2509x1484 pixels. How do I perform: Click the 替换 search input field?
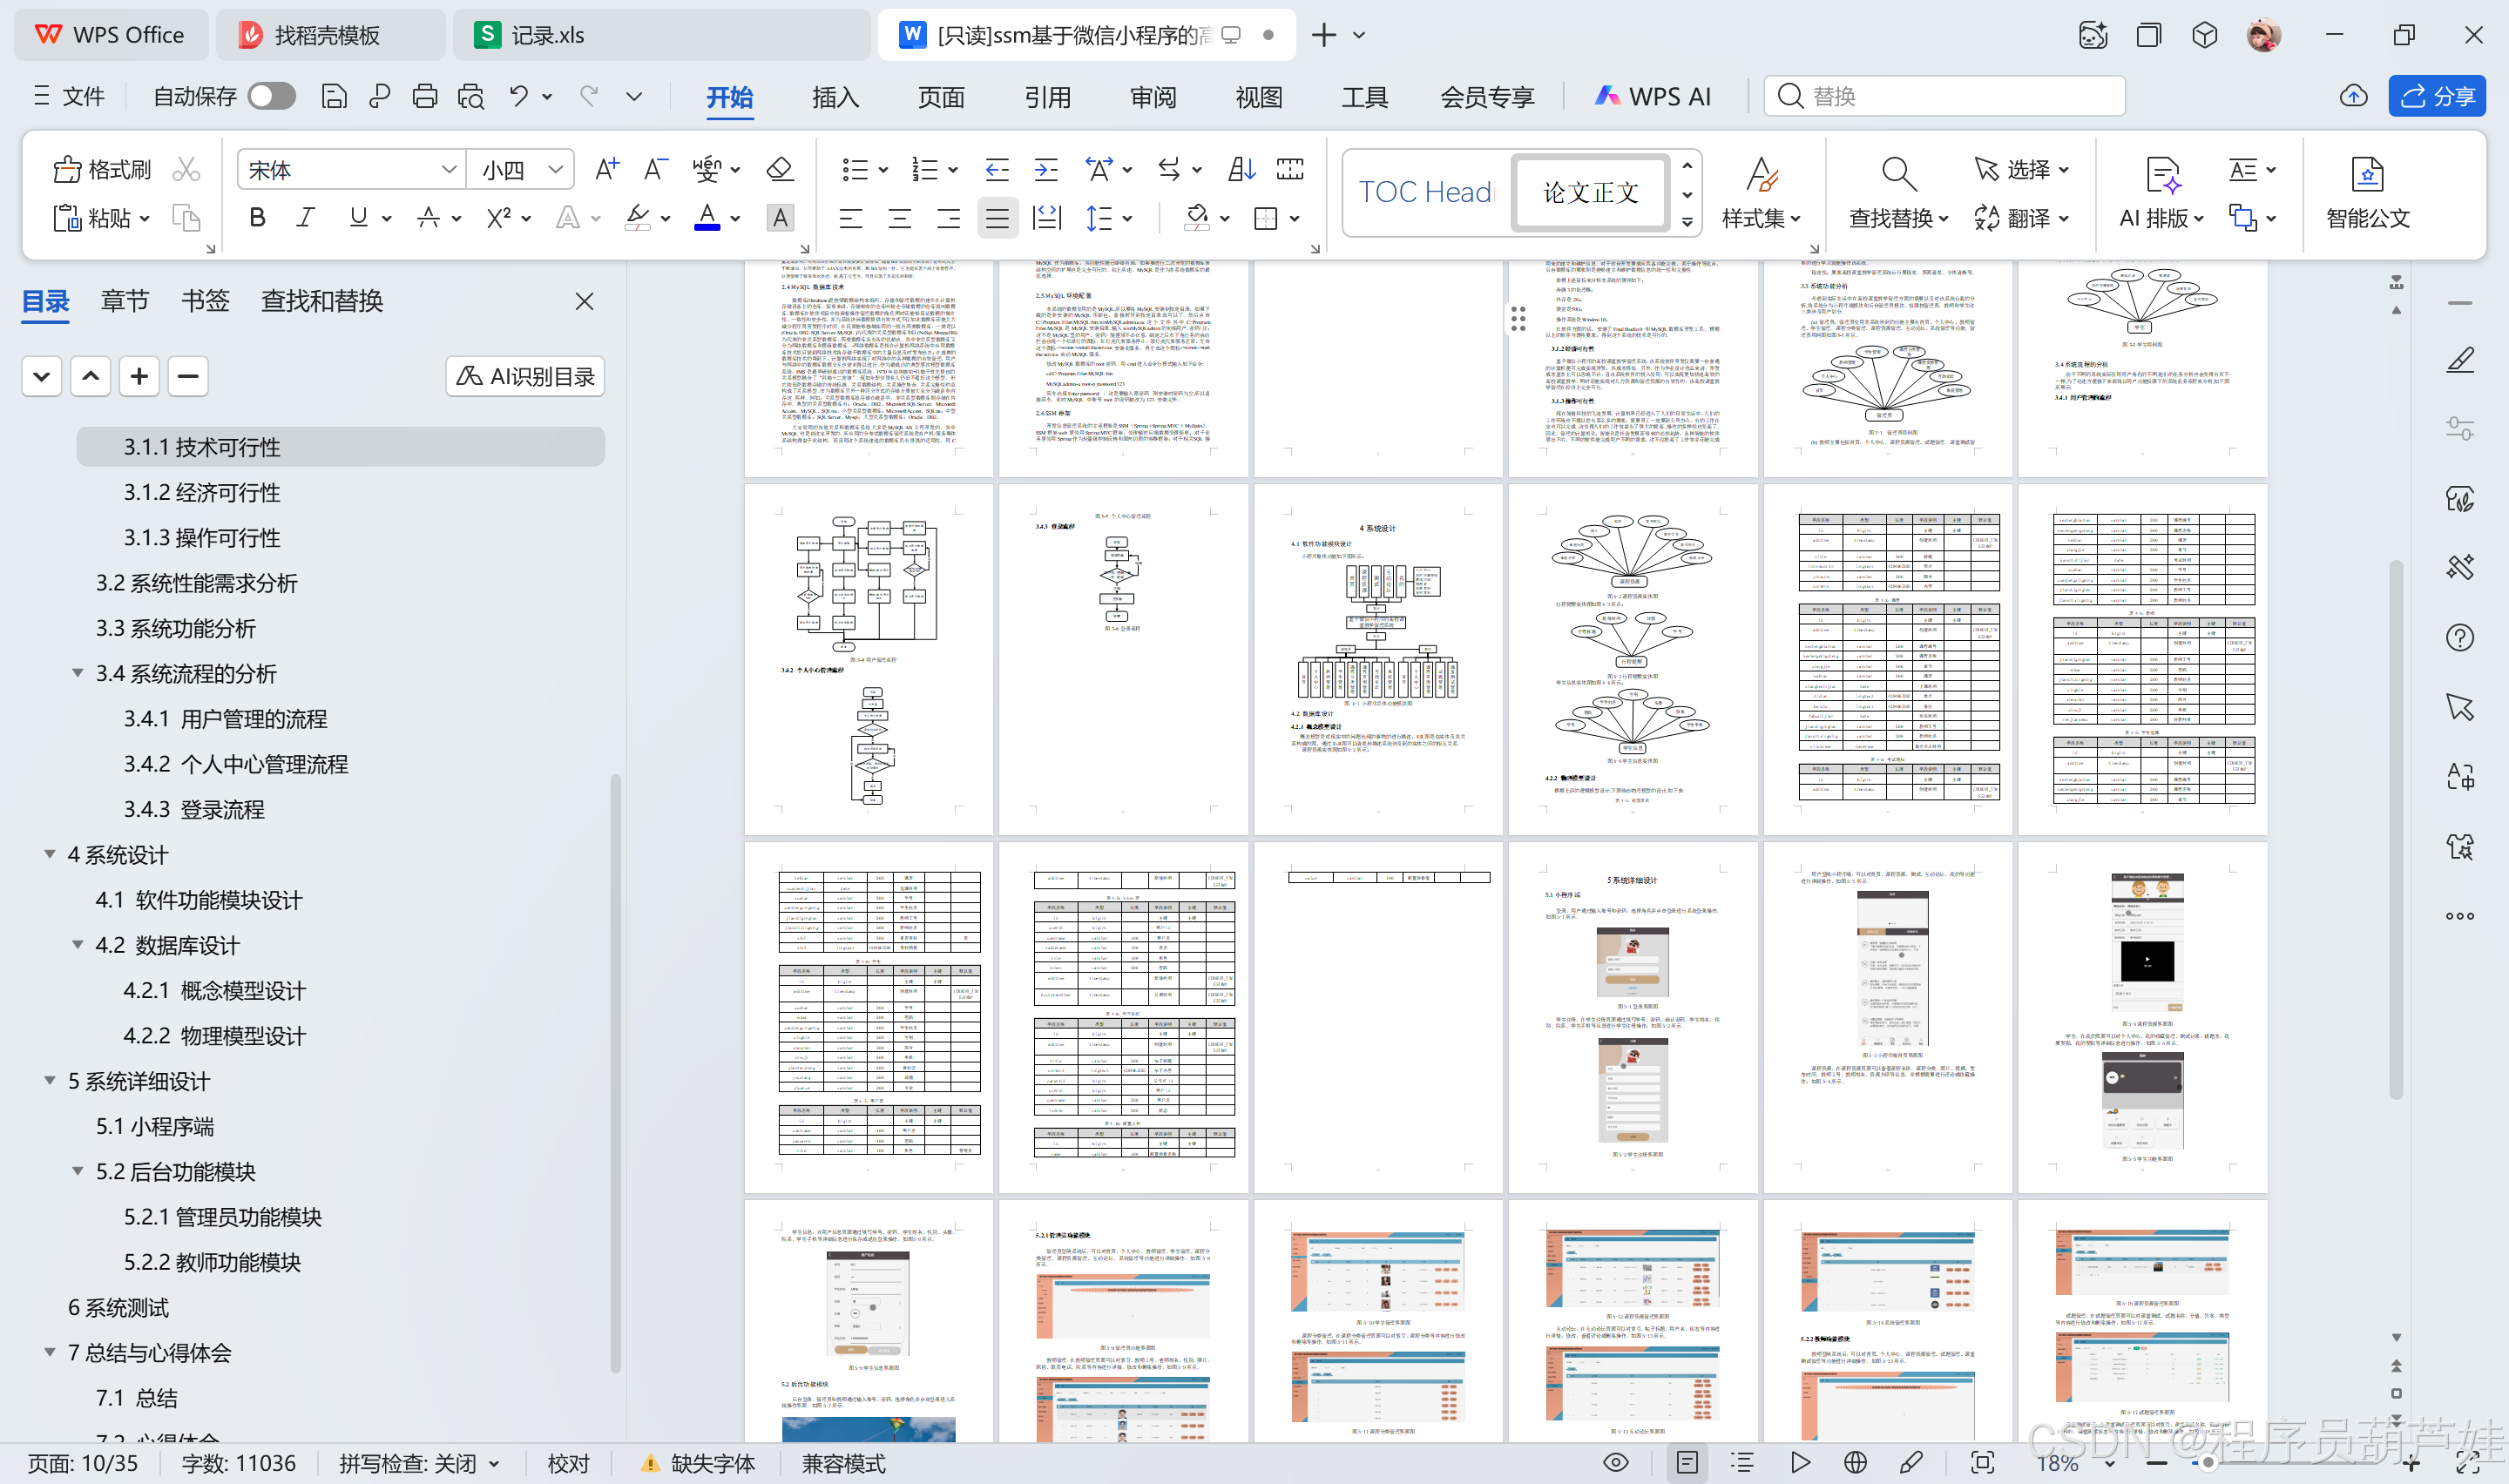point(1944,96)
